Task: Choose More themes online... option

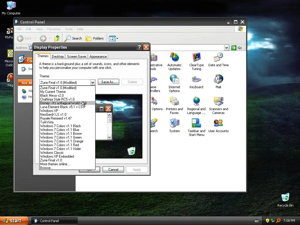Action: click(x=67, y=164)
